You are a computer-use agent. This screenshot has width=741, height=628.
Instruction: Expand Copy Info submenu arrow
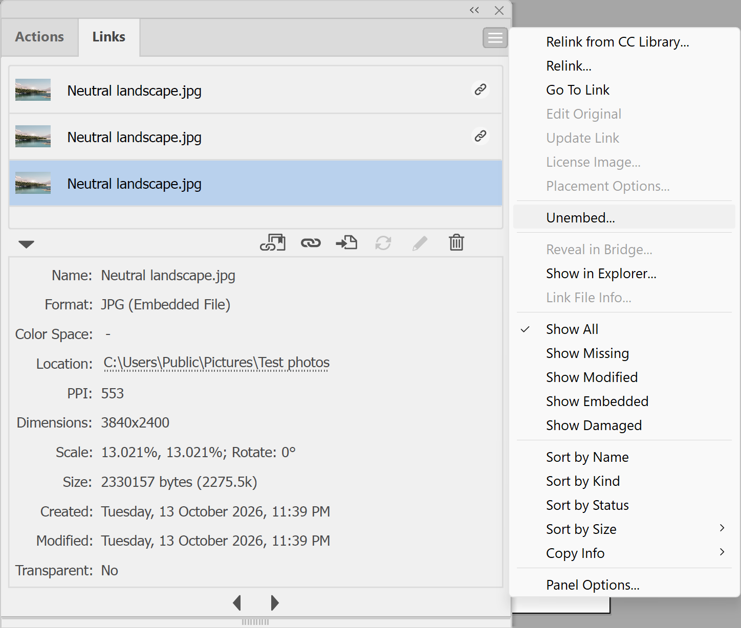[722, 552]
